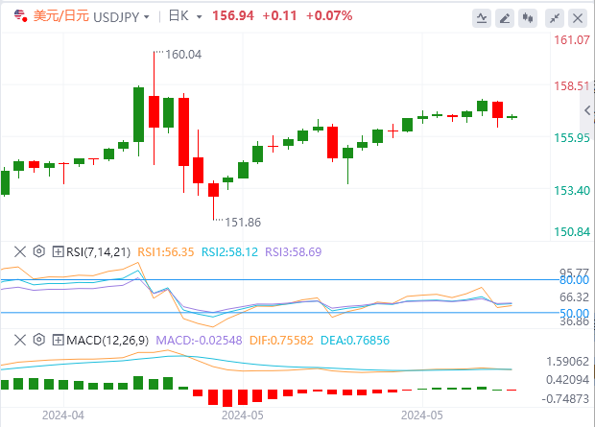Switch chart type with candlestick icon
This screenshot has width=595, height=427.
[528, 18]
